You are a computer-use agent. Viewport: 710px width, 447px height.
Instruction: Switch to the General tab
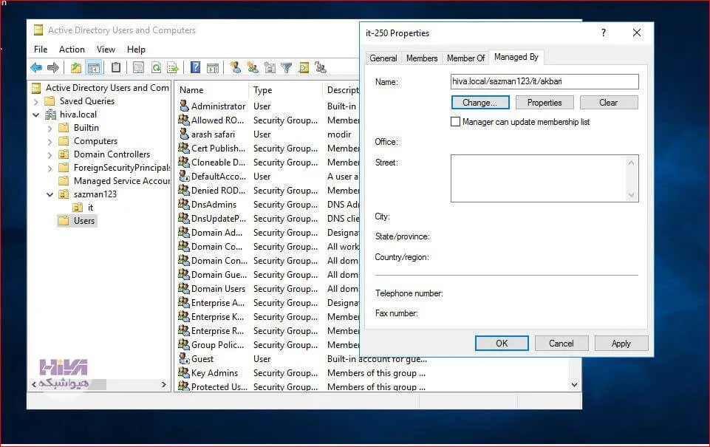(x=383, y=58)
